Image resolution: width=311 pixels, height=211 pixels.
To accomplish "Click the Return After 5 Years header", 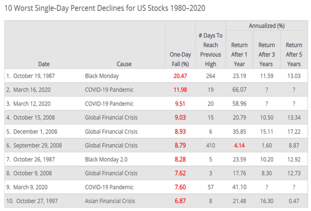I will coord(294,54).
